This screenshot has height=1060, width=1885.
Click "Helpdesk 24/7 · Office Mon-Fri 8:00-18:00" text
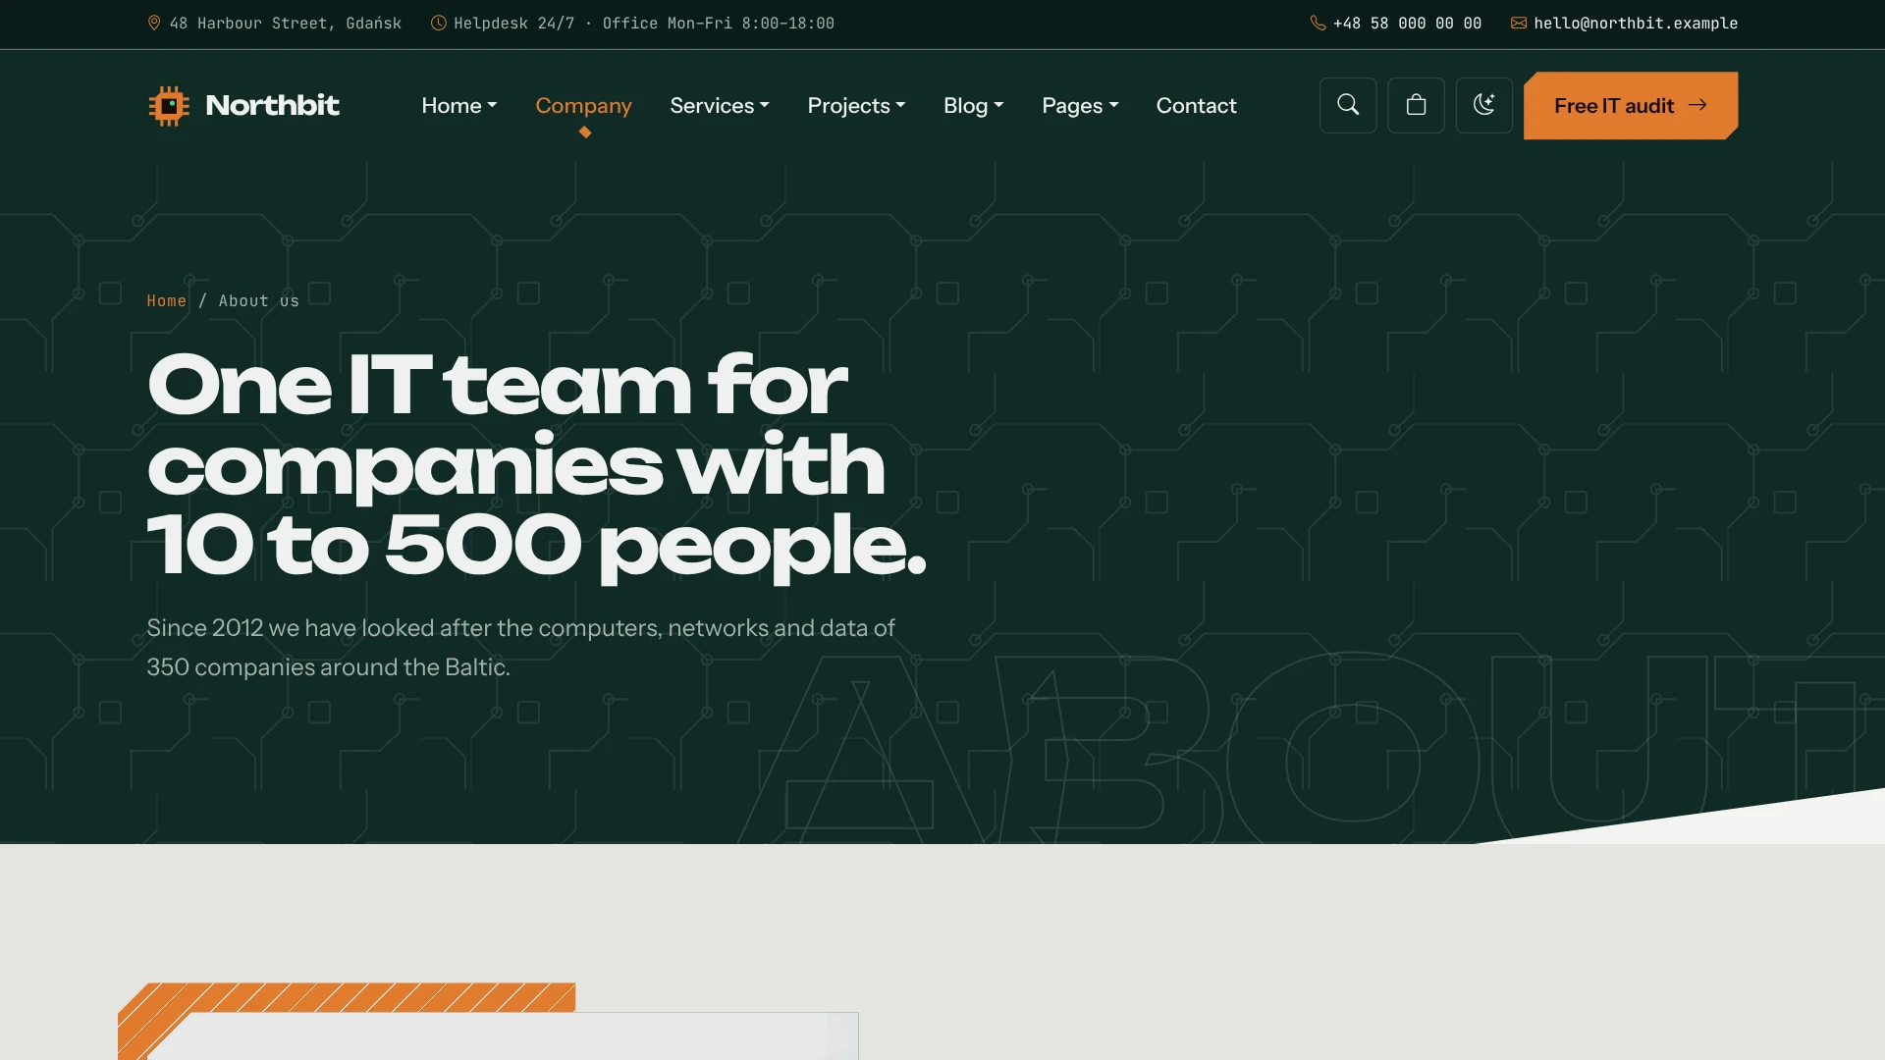[x=644, y=23]
